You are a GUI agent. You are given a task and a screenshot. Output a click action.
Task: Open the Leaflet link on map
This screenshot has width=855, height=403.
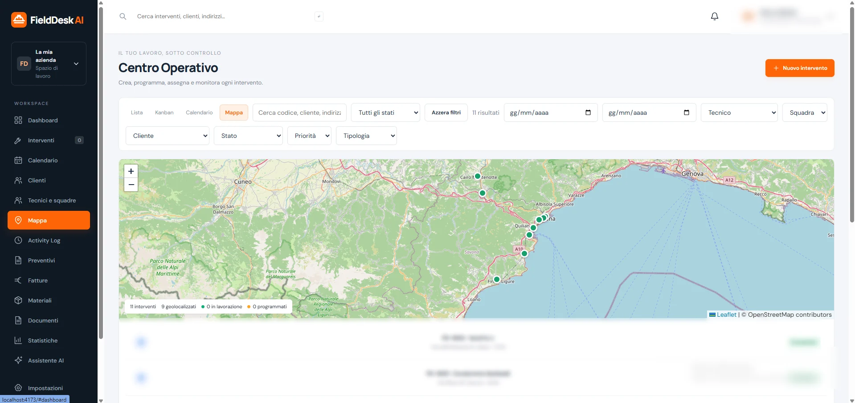[x=726, y=314]
